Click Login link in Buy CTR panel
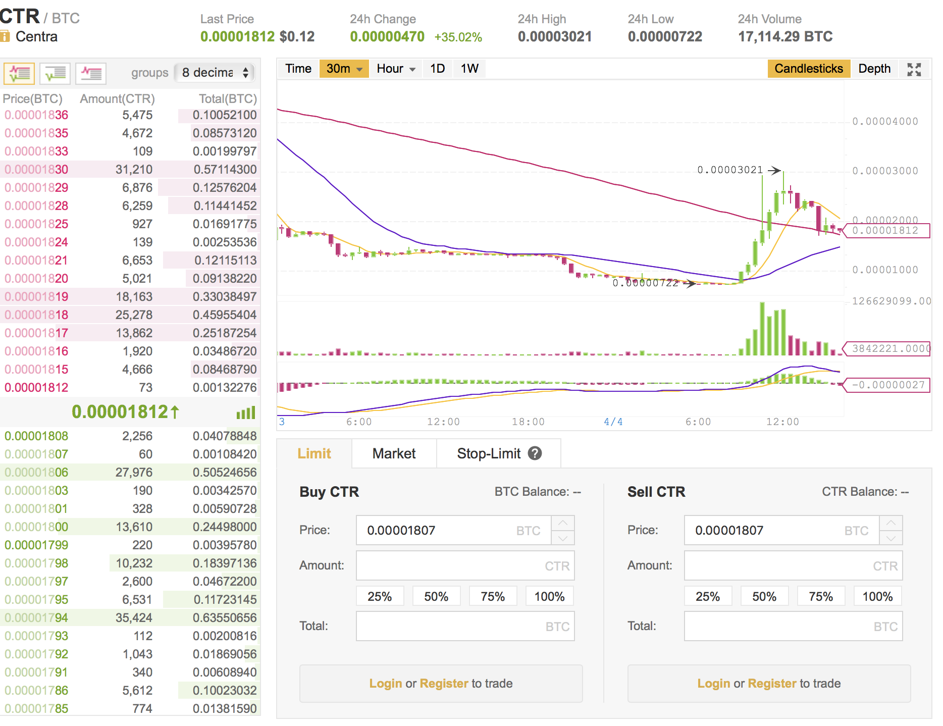Image resolution: width=943 pixels, height=726 pixels. click(x=386, y=683)
